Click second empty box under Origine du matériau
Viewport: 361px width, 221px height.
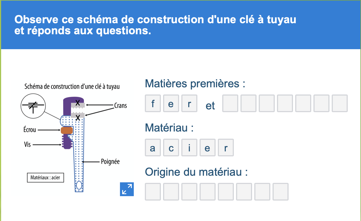(x=171, y=192)
